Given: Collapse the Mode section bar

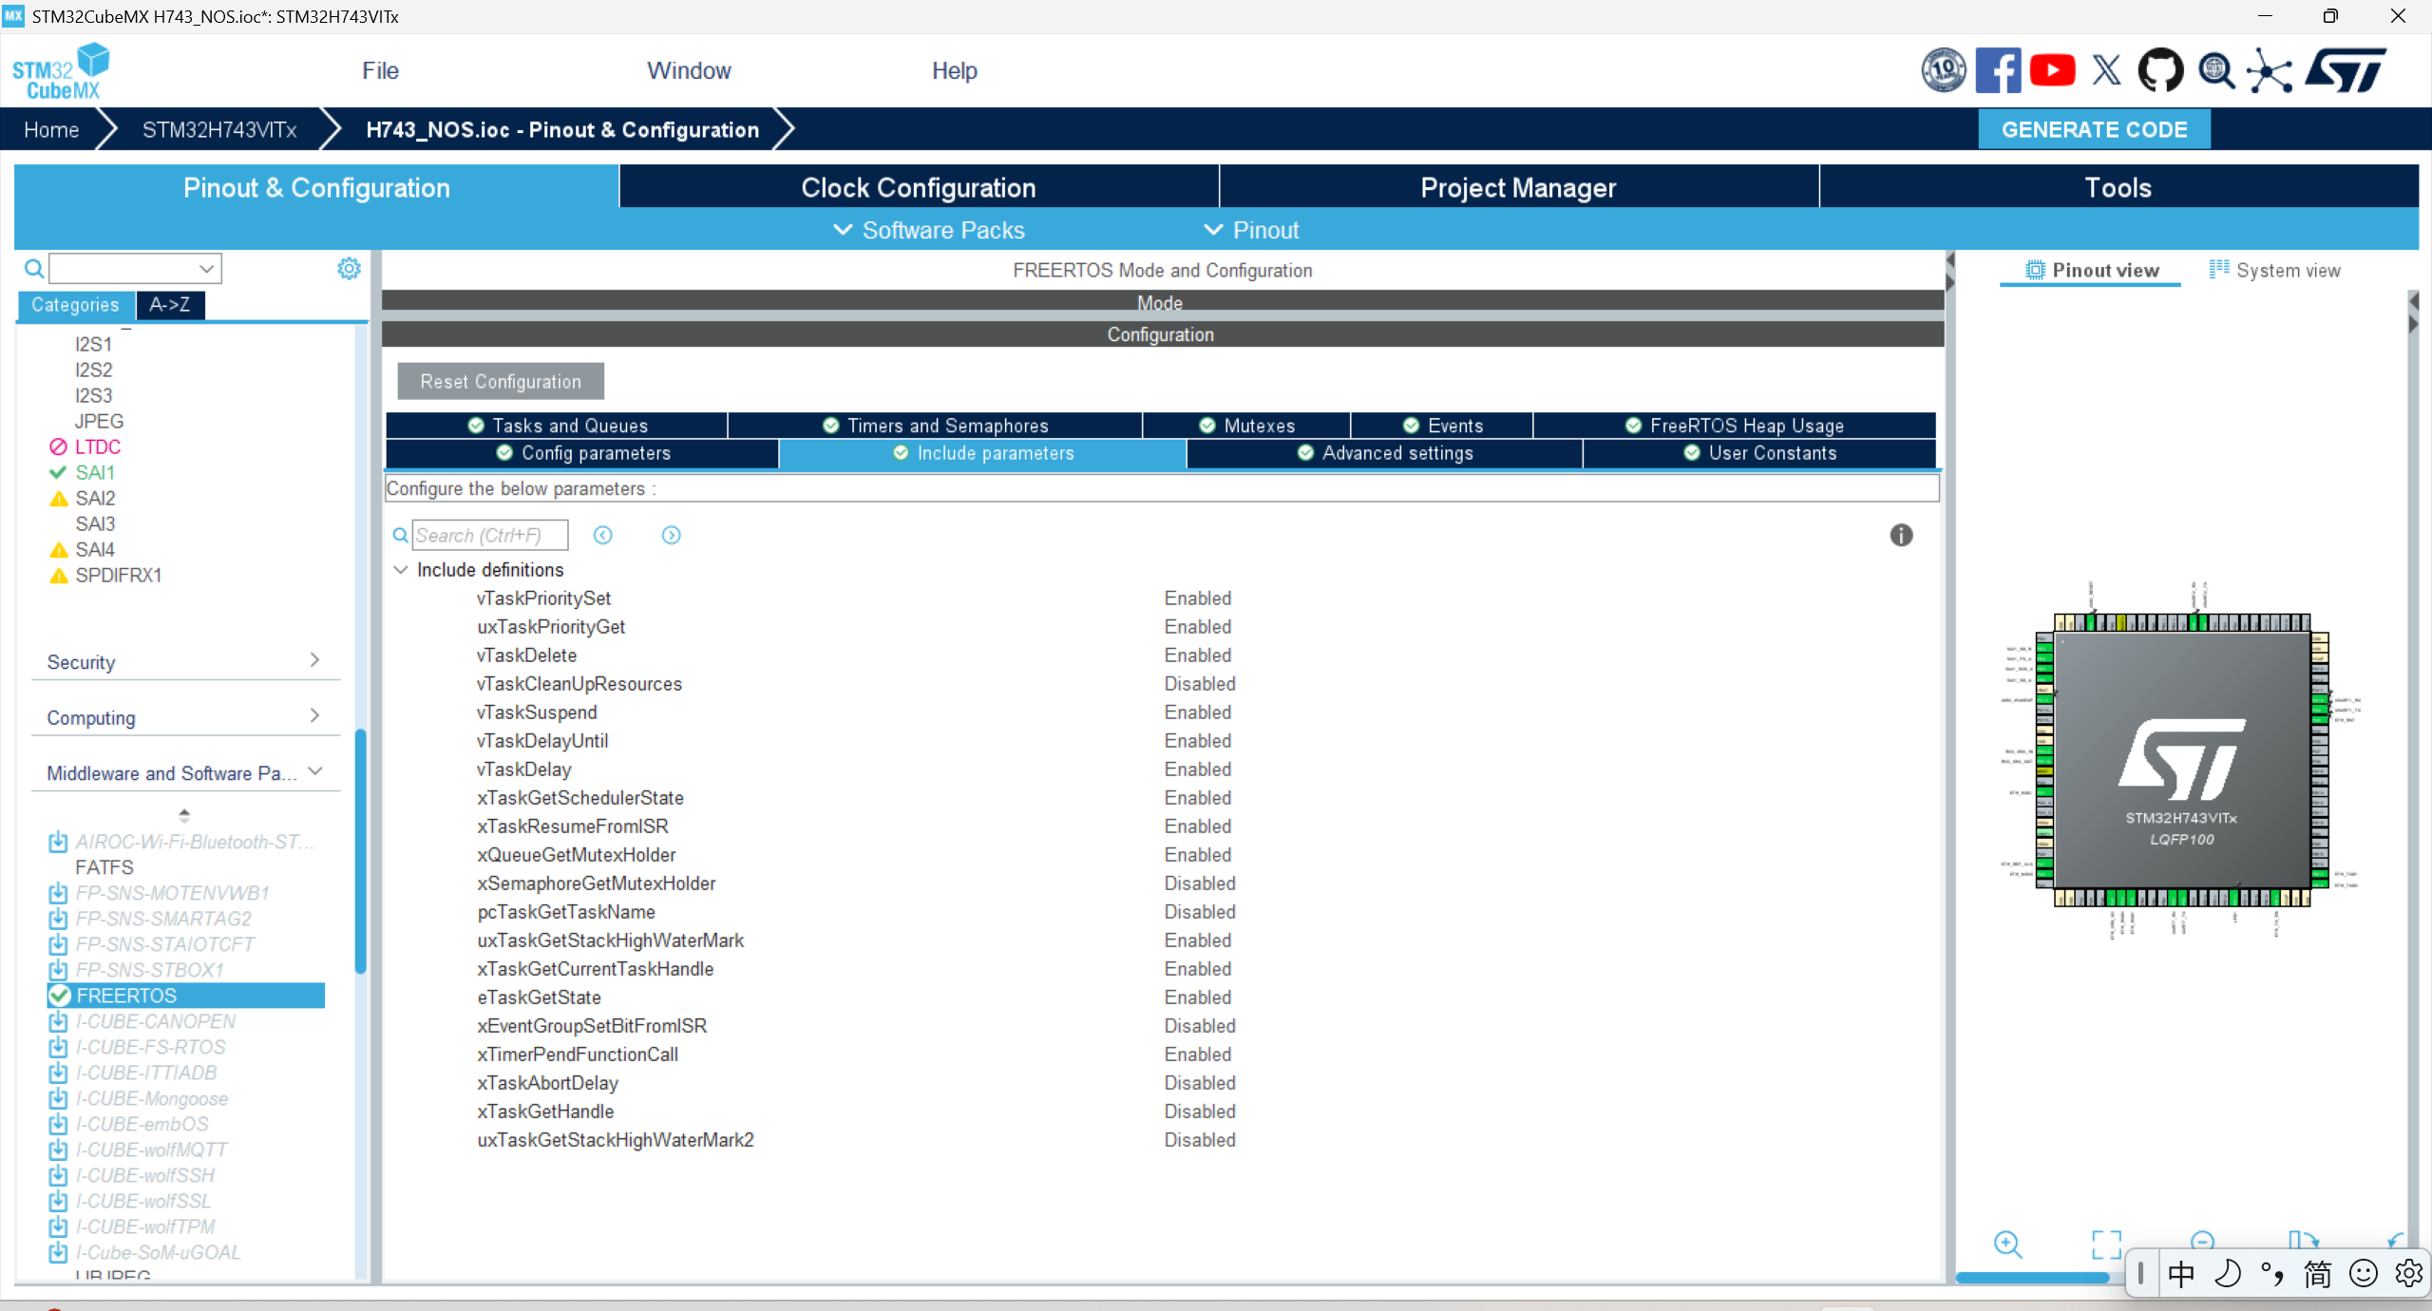Looking at the screenshot, I should pyautogui.click(x=1162, y=303).
